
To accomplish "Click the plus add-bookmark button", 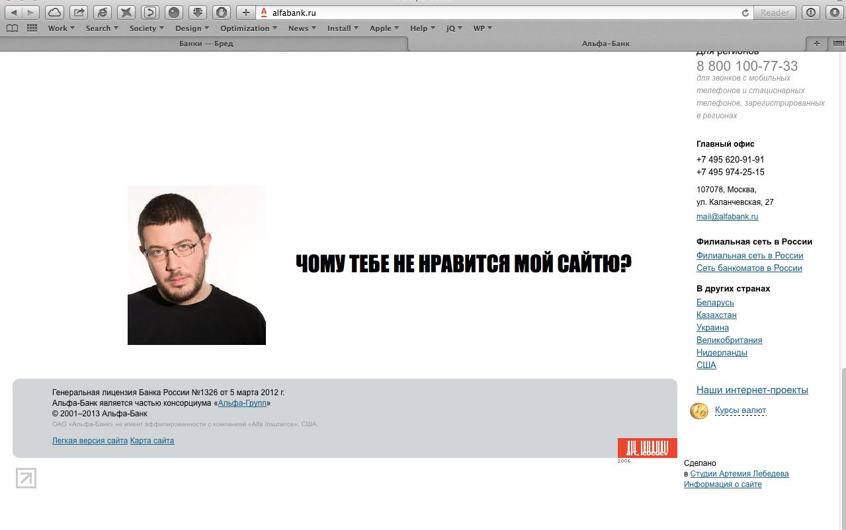I will pyautogui.click(x=245, y=13).
